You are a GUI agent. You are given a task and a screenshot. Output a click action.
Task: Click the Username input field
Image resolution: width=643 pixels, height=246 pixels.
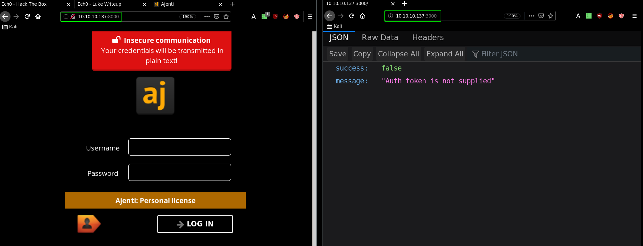point(180,147)
